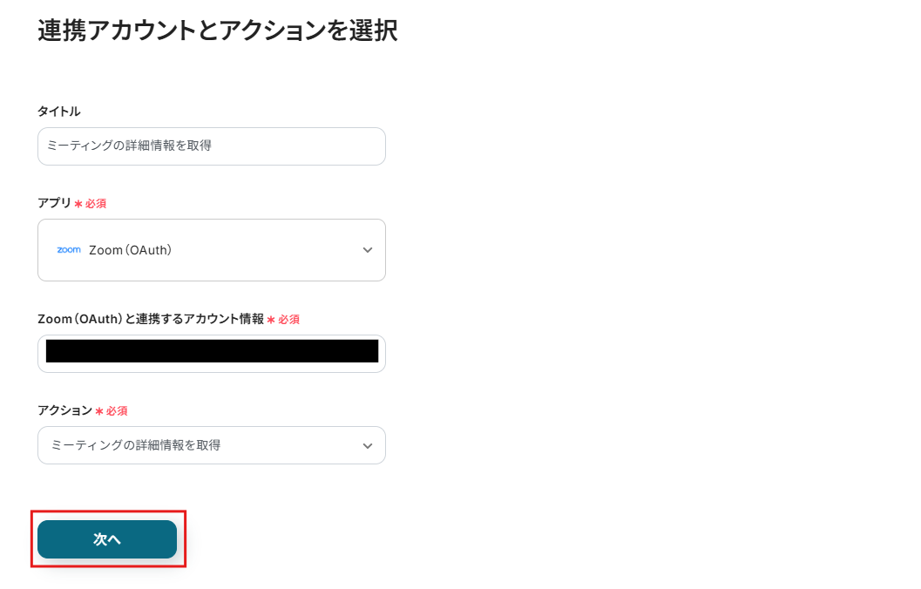Click the red asterisk beside アプリ label
Image resolution: width=921 pixels, height=589 pixels.
[78, 204]
